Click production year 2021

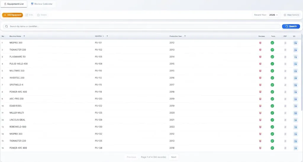click(172, 120)
